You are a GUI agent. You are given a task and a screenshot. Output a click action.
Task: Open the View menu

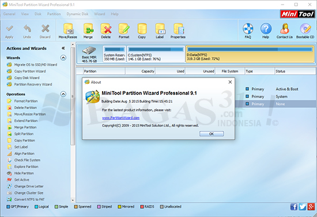coord(25,14)
